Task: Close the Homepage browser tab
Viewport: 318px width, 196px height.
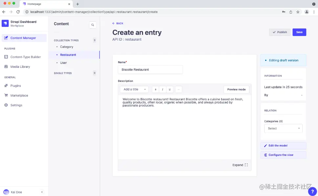Action: pyautogui.click(x=69, y=4)
